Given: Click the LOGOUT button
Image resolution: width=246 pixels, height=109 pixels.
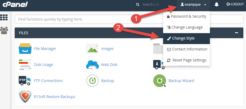Looking at the screenshot, I should pos(235,4).
